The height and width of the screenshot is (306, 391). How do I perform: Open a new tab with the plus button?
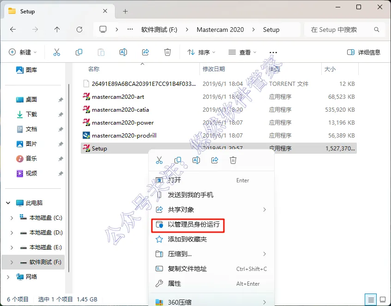126,11
